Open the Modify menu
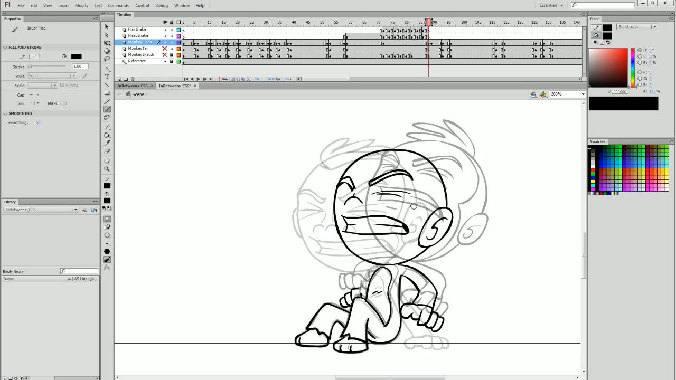Viewport: 676px width, 380px height. point(81,5)
